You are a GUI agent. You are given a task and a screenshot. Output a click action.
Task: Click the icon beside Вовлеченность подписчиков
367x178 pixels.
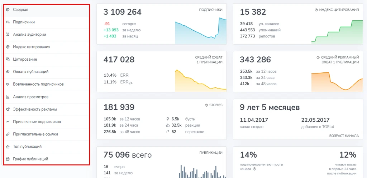(x=8, y=84)
